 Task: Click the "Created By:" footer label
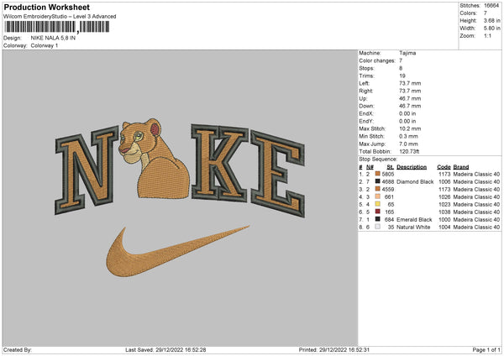(18, 349)
